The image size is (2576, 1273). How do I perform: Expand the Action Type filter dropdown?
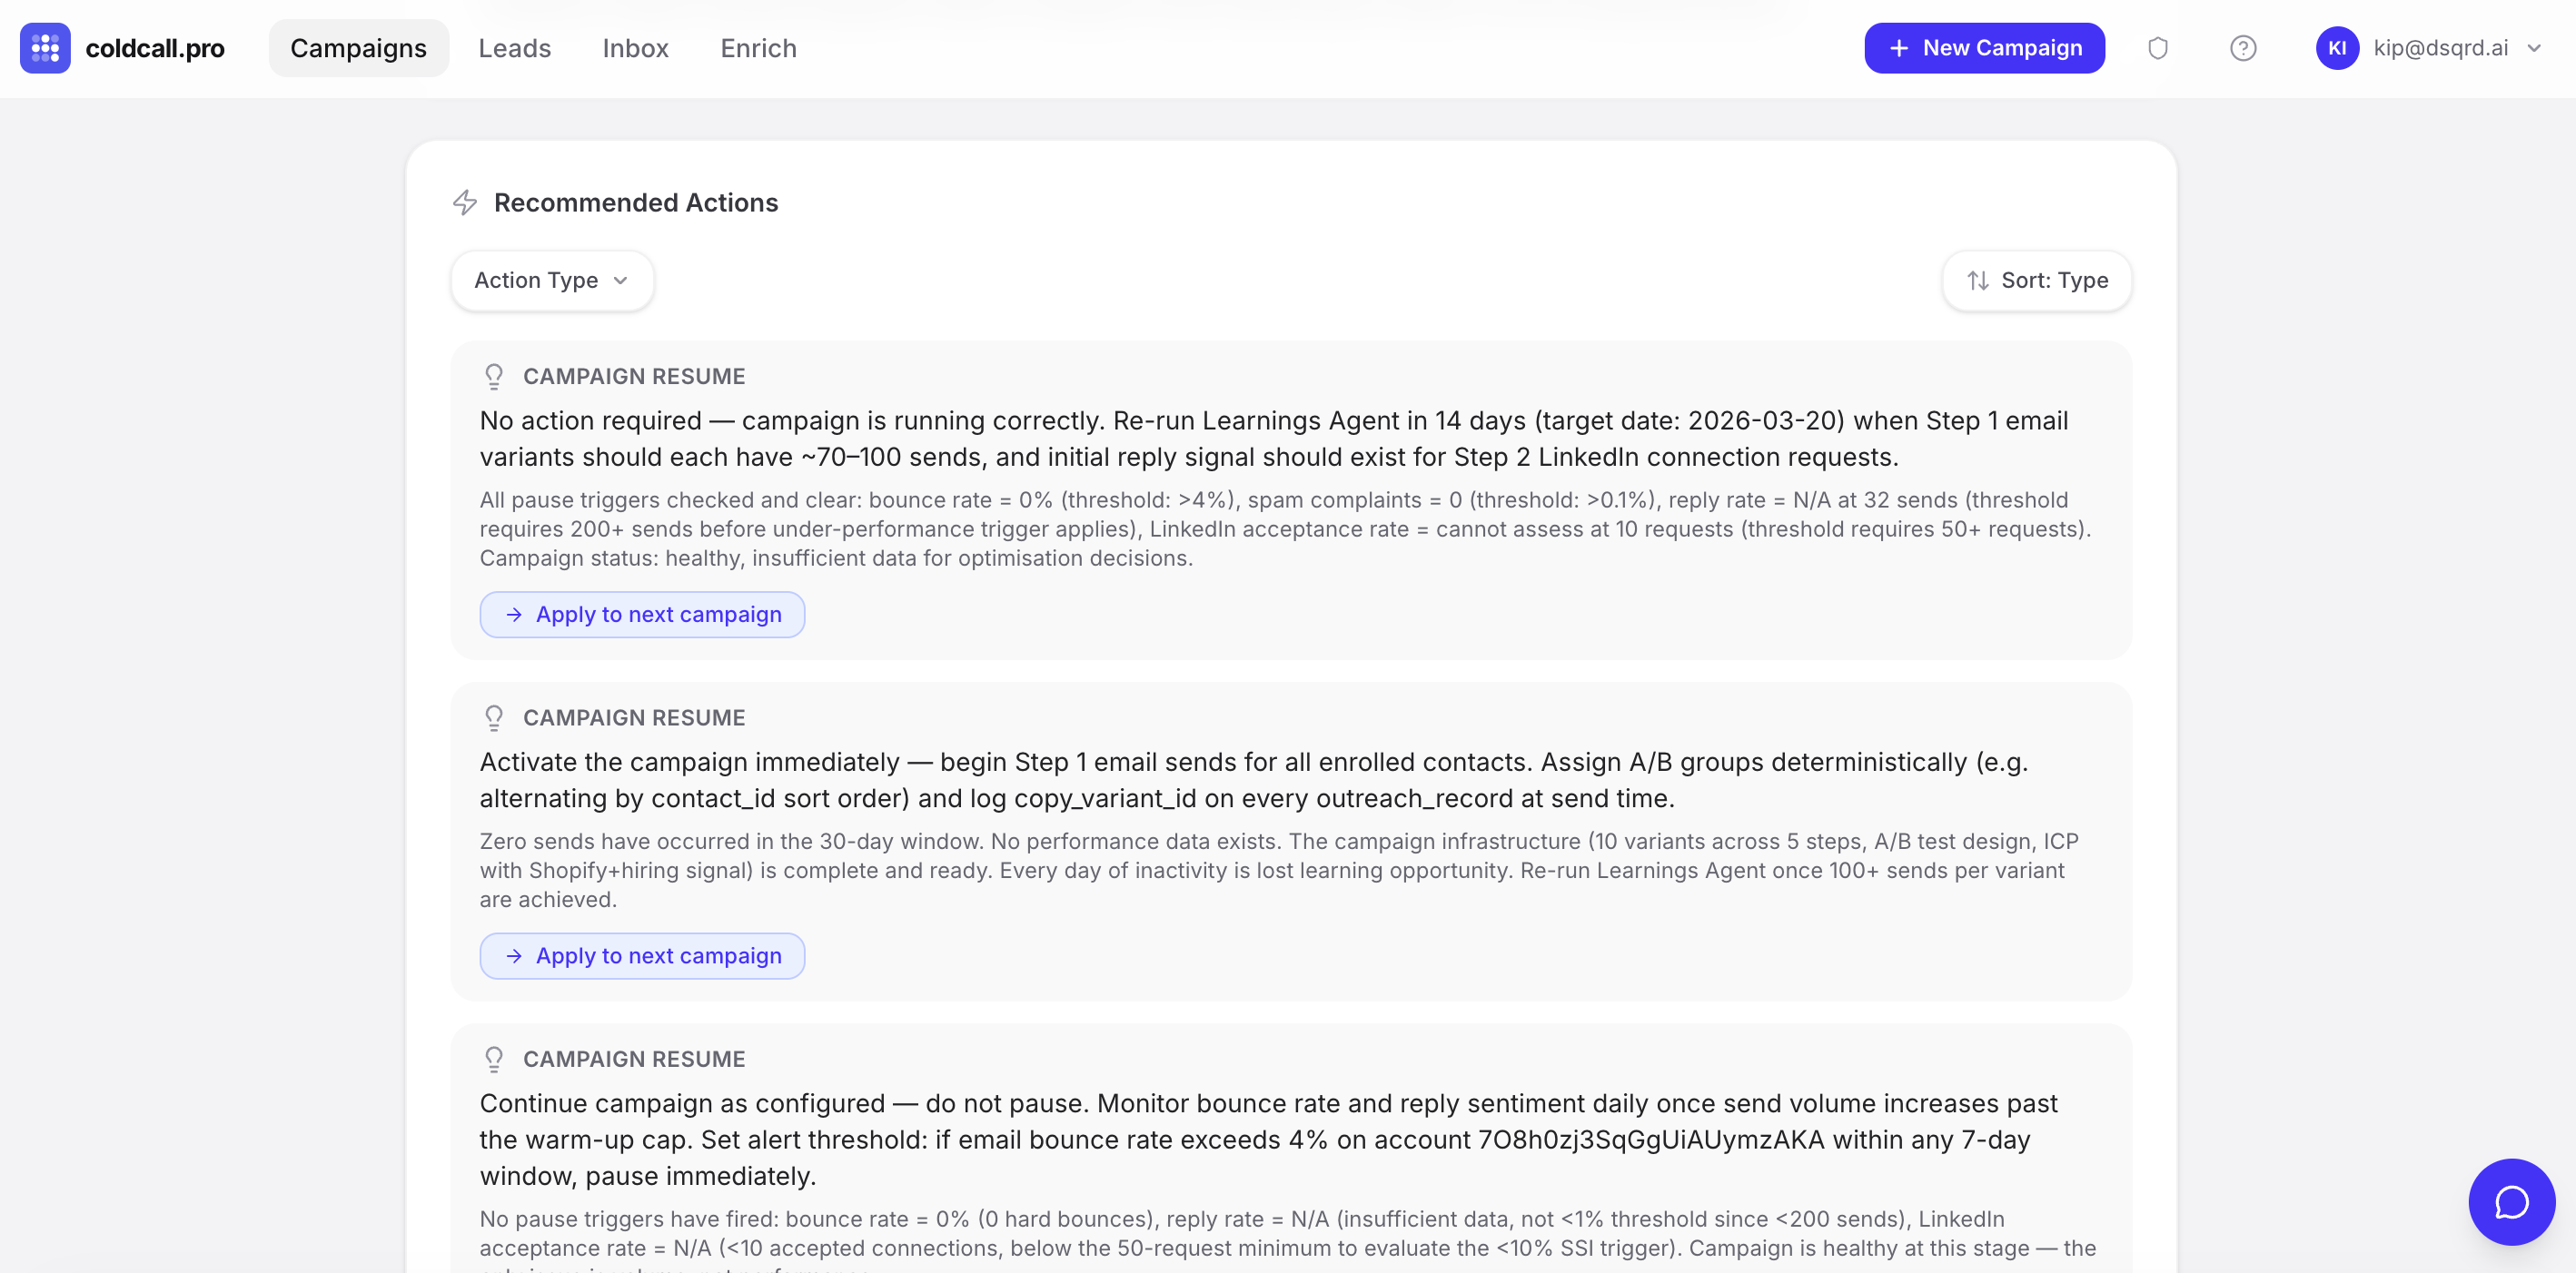tap(552, 281)
